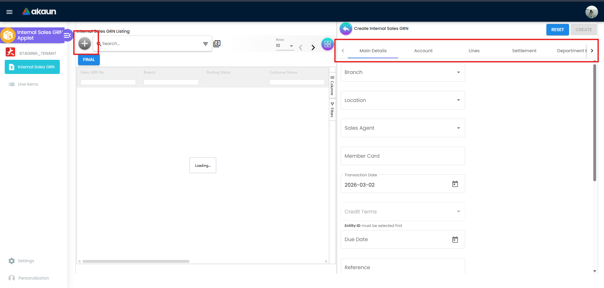604x288 pixels.
Task: Click the Transaction Date calendar picker
Action: coord(455,184)
